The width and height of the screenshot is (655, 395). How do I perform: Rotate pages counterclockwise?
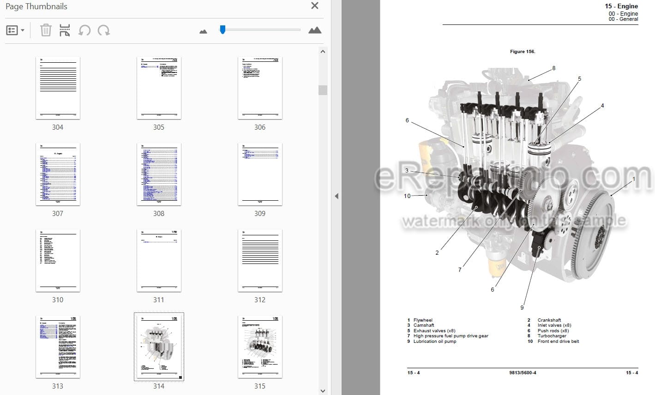[84, 30]
